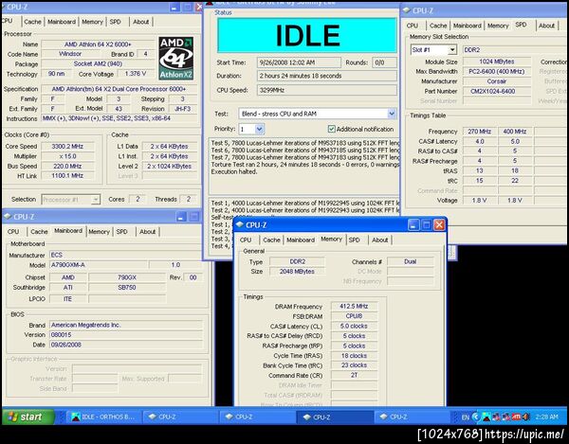Image resolution: width=569 pixels, height=444 pixels.
Task: Click the AMD Athlon 64 X2 logo
Action: click(174, 59)
